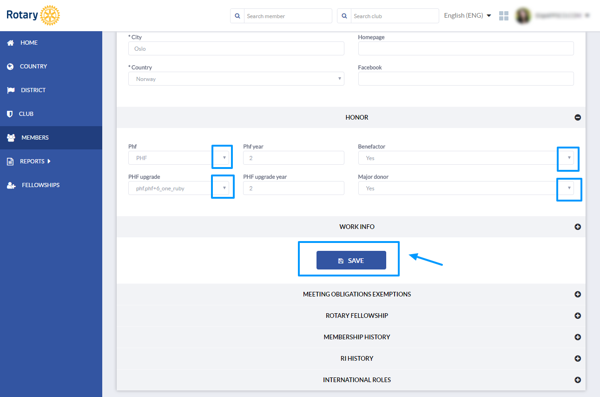Expand ROTARY FELLOWSHIP plus icon
The height and width of the screenshot is (397, 600).
(x=578, y=316)
